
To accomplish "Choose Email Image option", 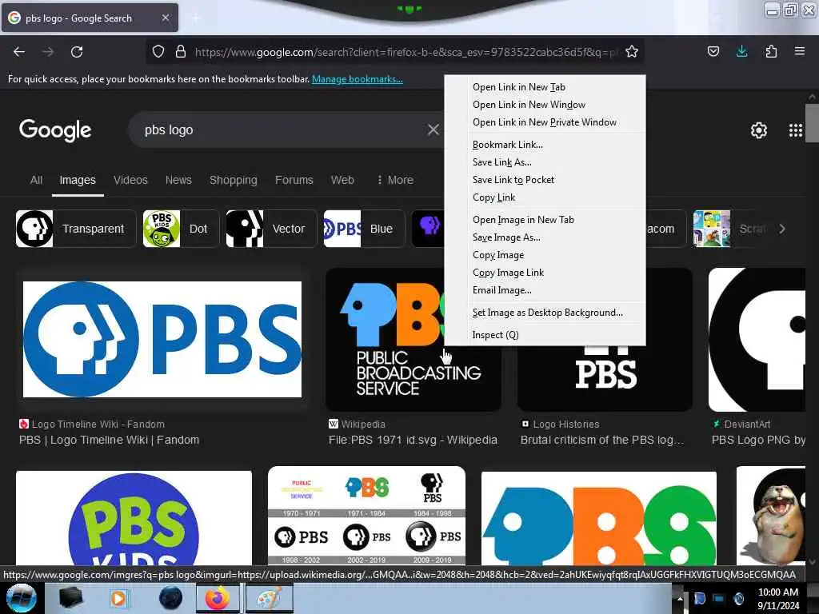I will [545, 290].
